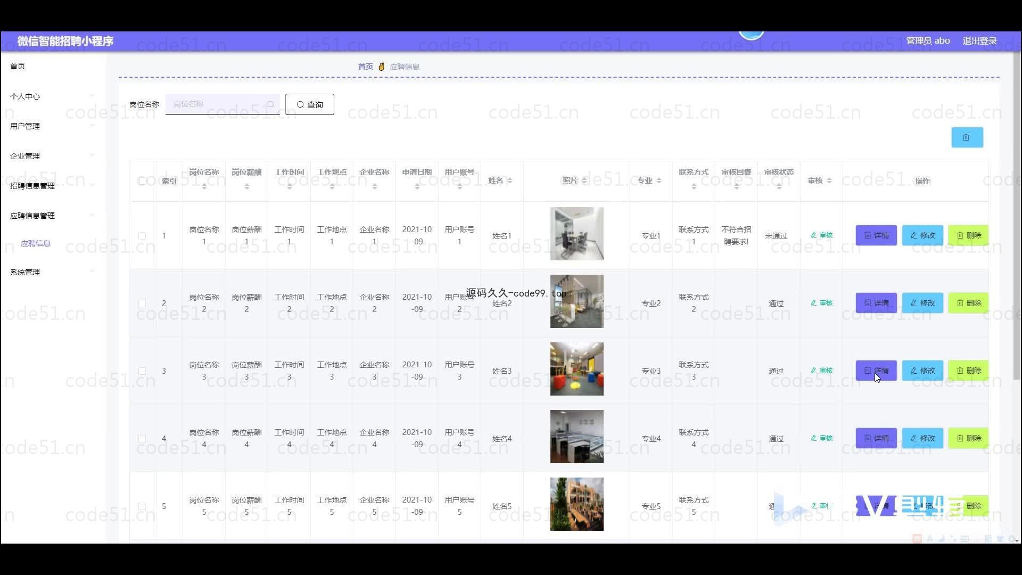Screen dimensions: 1022x575
Task: Sort table by 审核状态 column
Action: (779, 186)
